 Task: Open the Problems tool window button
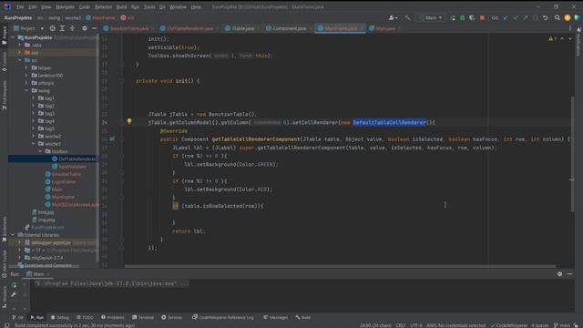pyautogui.click(x=113, y=318)
